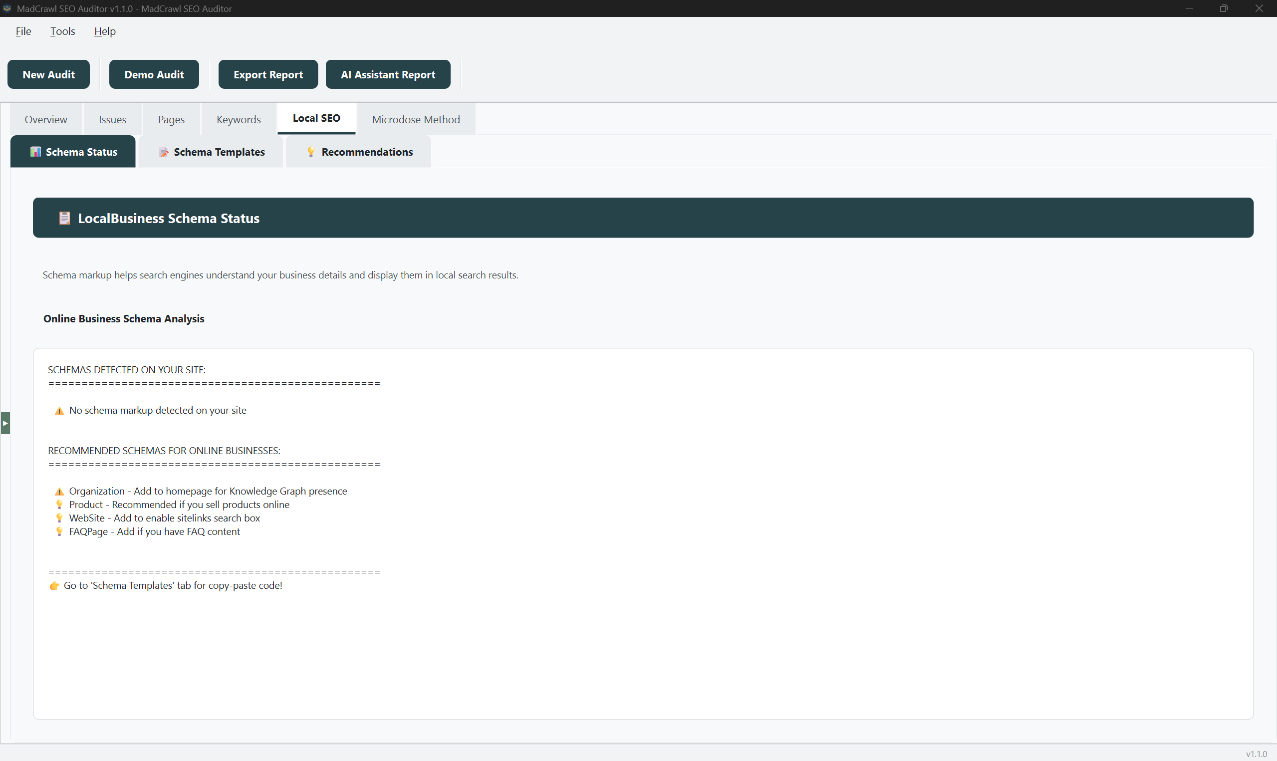Click the Schema Templates notepad icon

[x=164, y=152]
